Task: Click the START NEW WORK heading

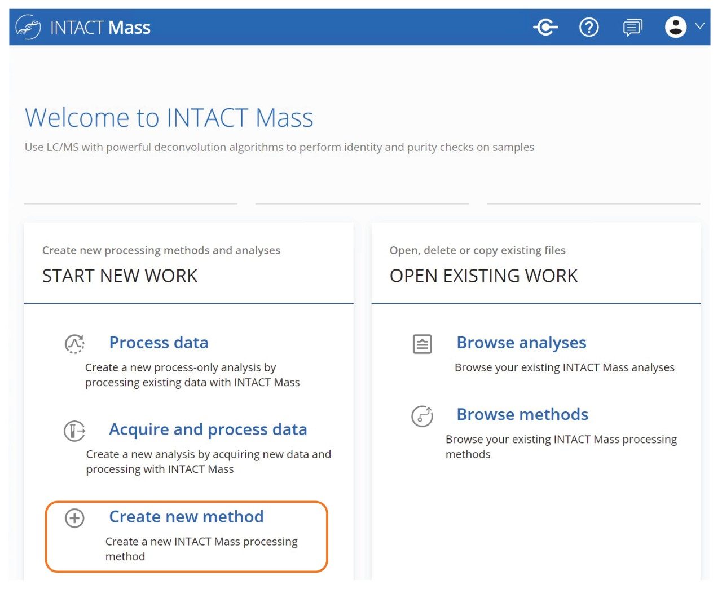Action: pyautogui.click(x=120, y=276)
